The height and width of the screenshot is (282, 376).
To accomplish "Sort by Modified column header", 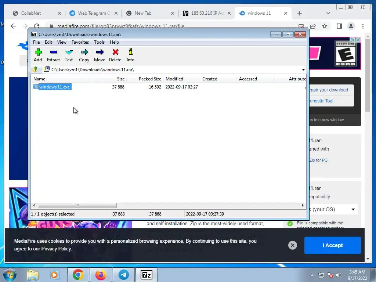I will (x=181, y=79).
